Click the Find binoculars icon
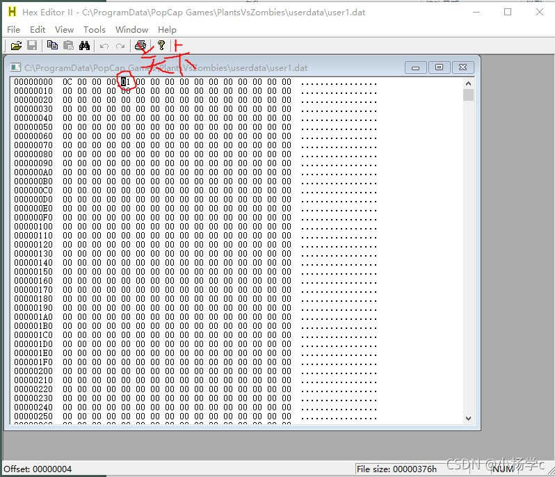555x477 pixels. pos(84,45)
